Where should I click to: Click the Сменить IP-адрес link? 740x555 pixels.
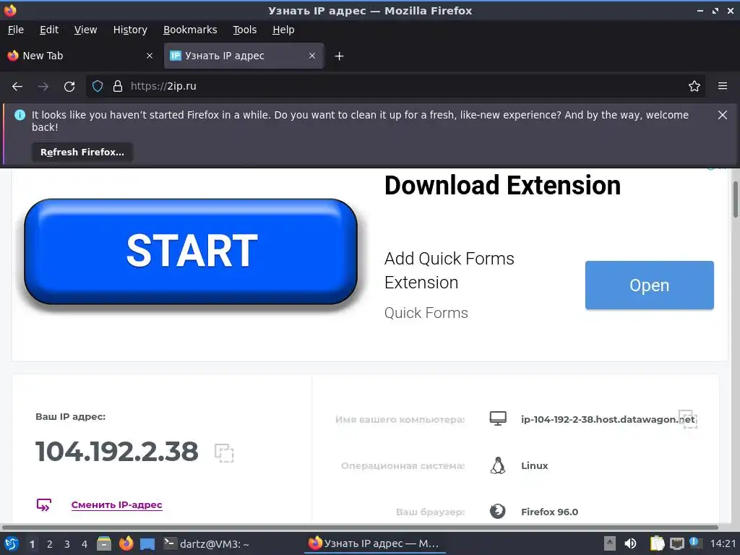coord(116,504)
